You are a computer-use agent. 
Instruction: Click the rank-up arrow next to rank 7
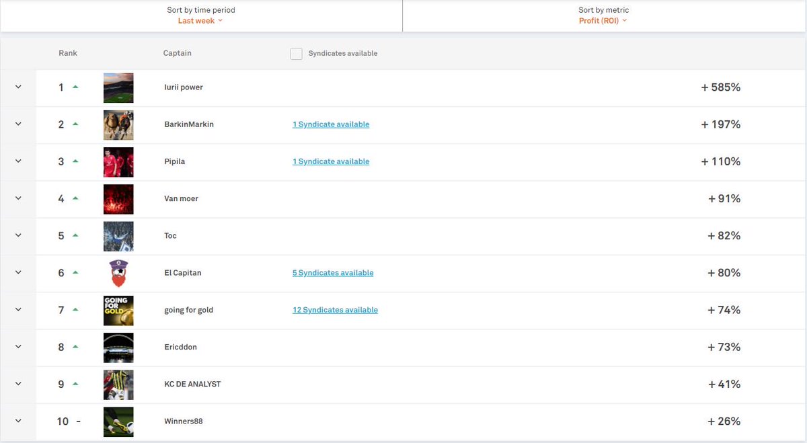(75, 309)
